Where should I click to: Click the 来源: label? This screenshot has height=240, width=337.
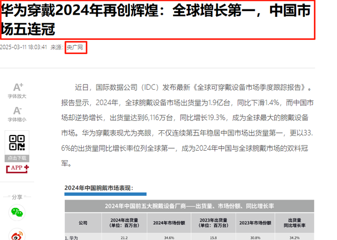(x=57, y=47)
